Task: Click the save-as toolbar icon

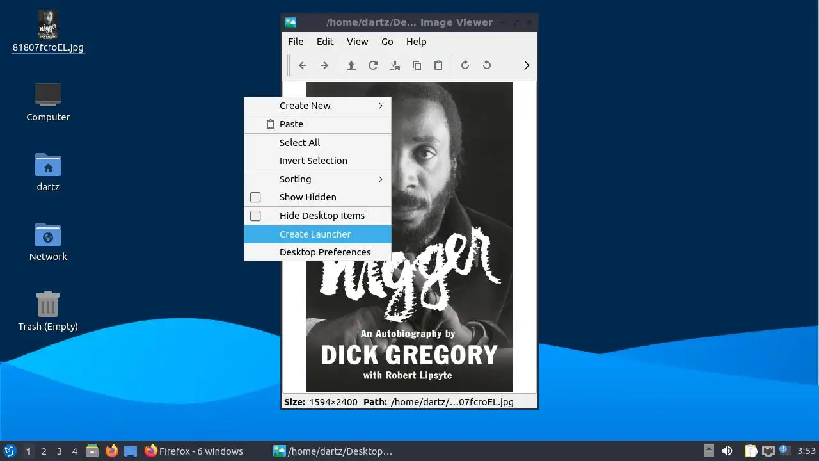Action: (x=395, y=65)
